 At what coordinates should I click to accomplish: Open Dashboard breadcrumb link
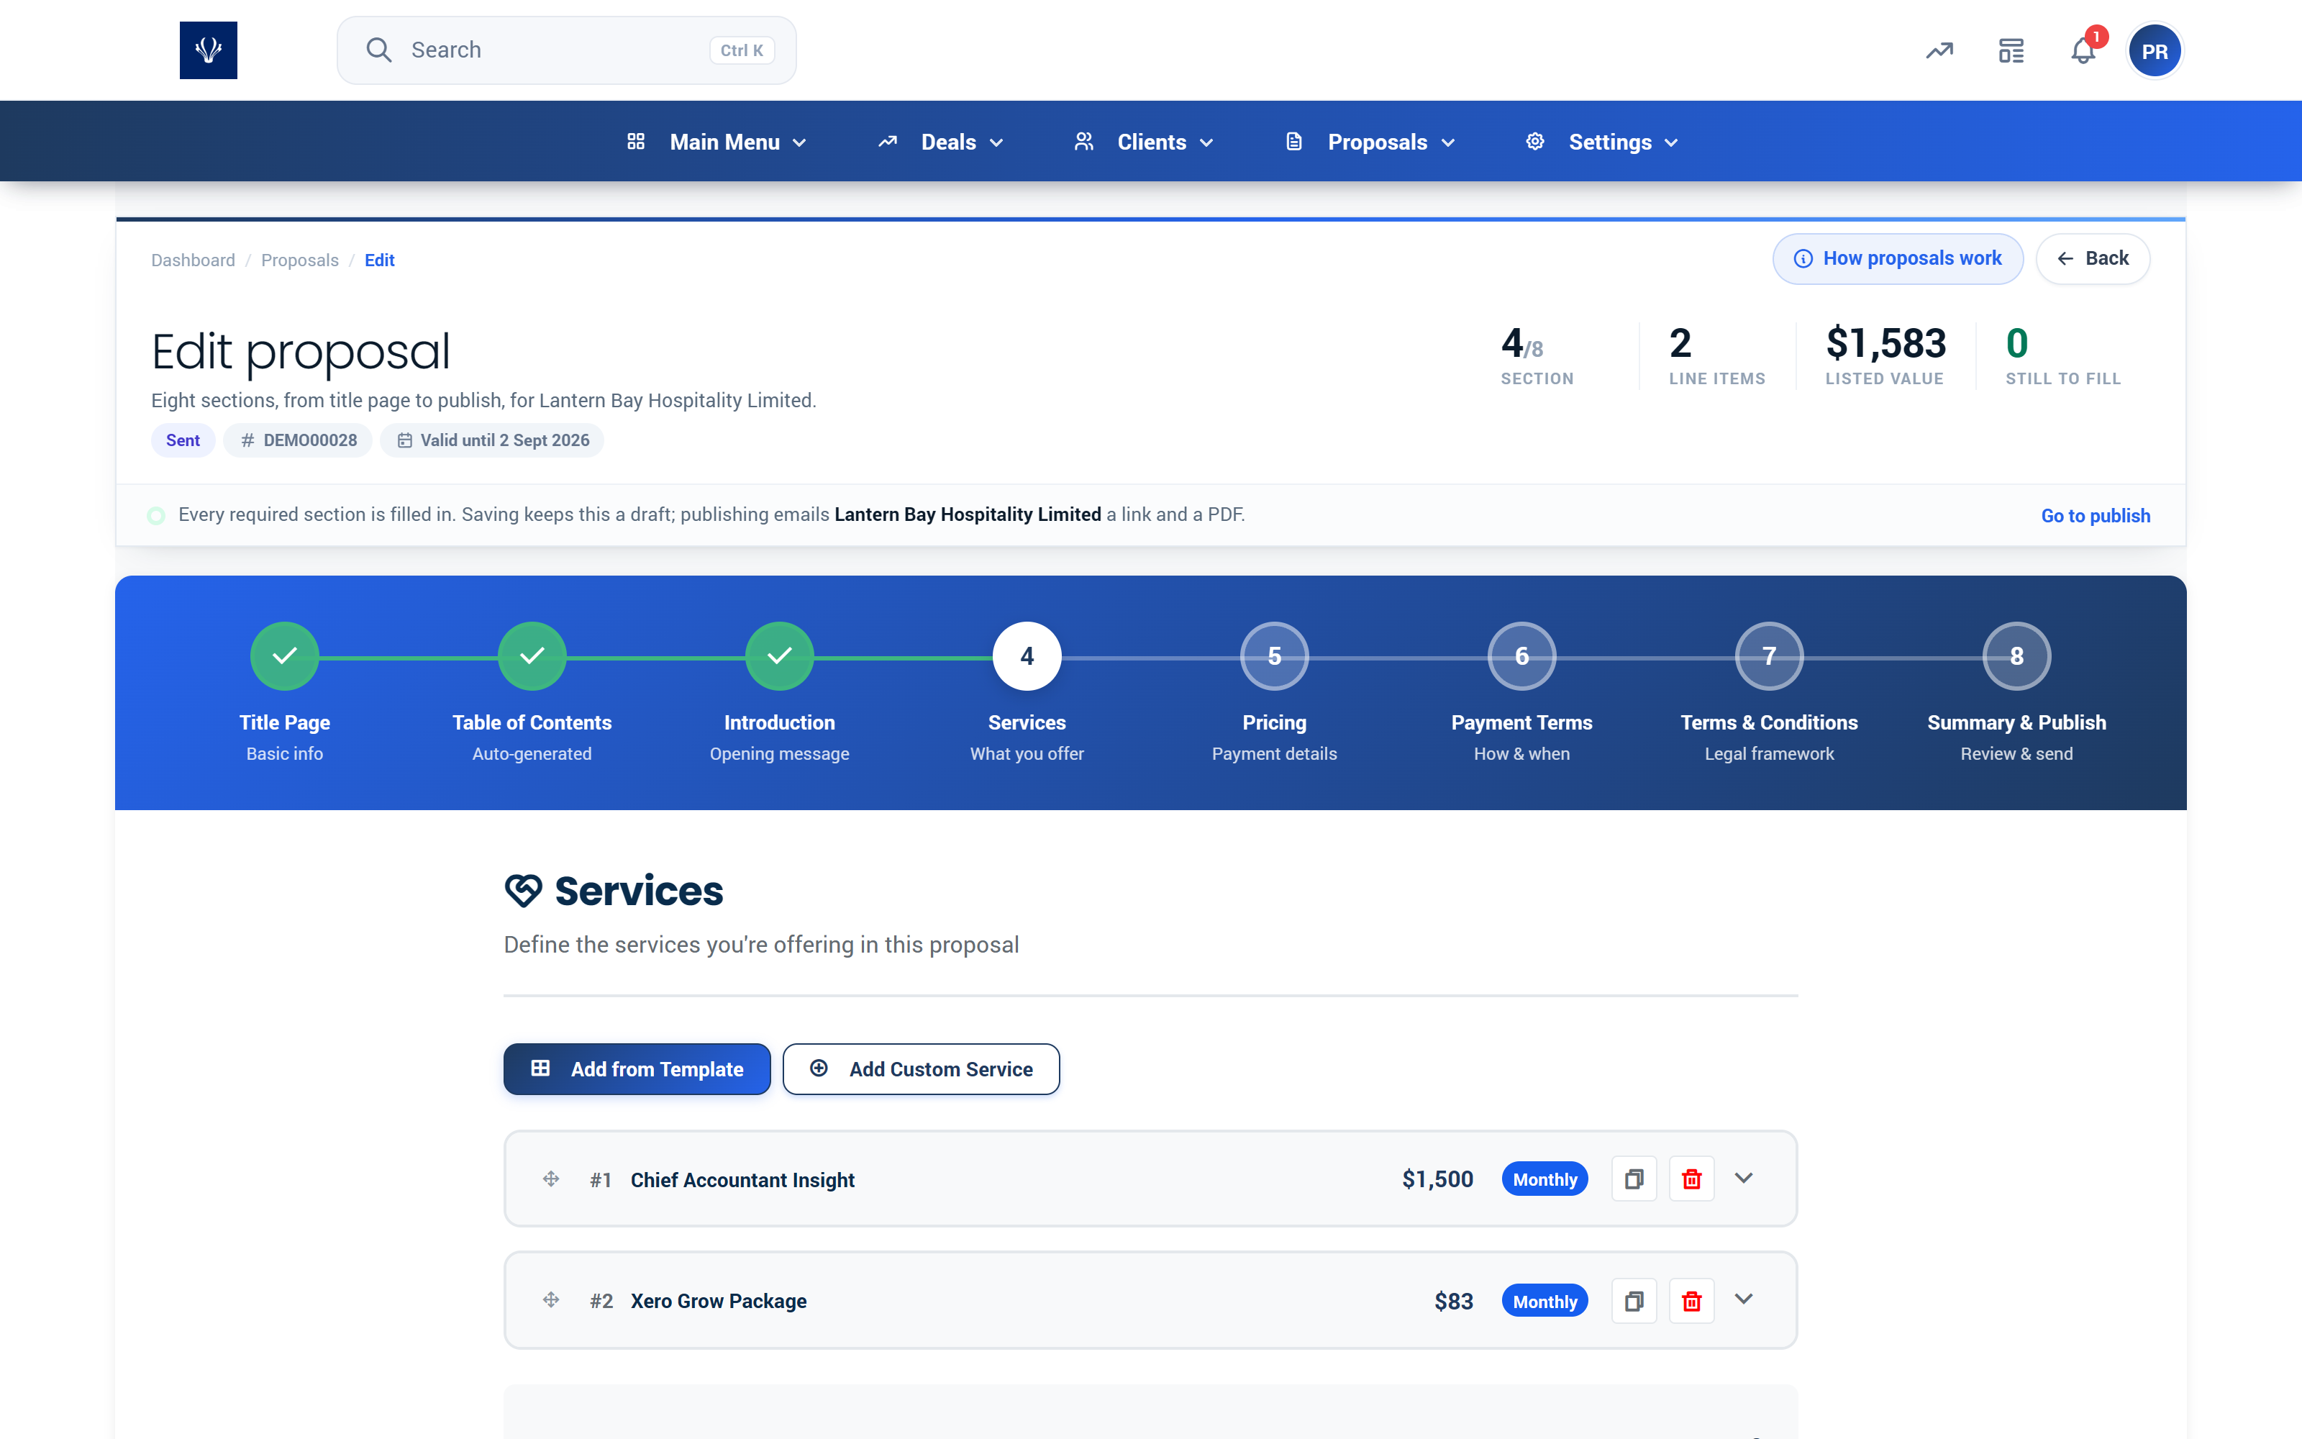click(193, 260)
